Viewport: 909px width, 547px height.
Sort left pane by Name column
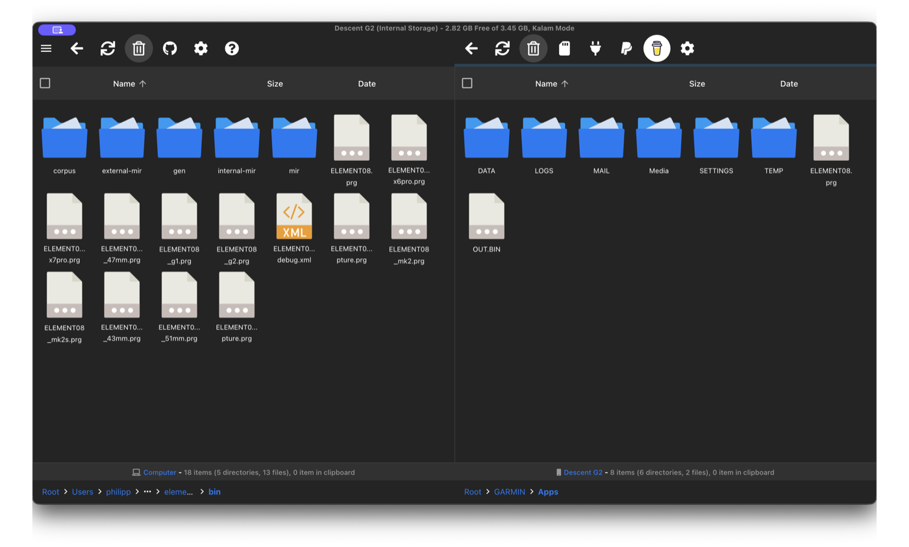coord(129,84)
